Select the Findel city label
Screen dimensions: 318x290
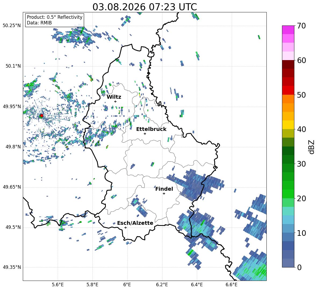[164, 189]
